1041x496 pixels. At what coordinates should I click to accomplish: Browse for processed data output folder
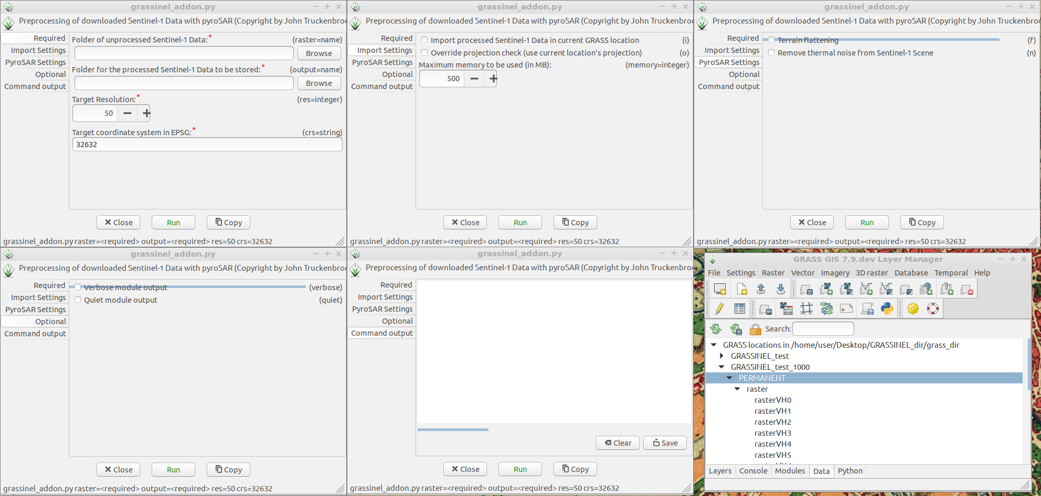(x=319, y=83)
